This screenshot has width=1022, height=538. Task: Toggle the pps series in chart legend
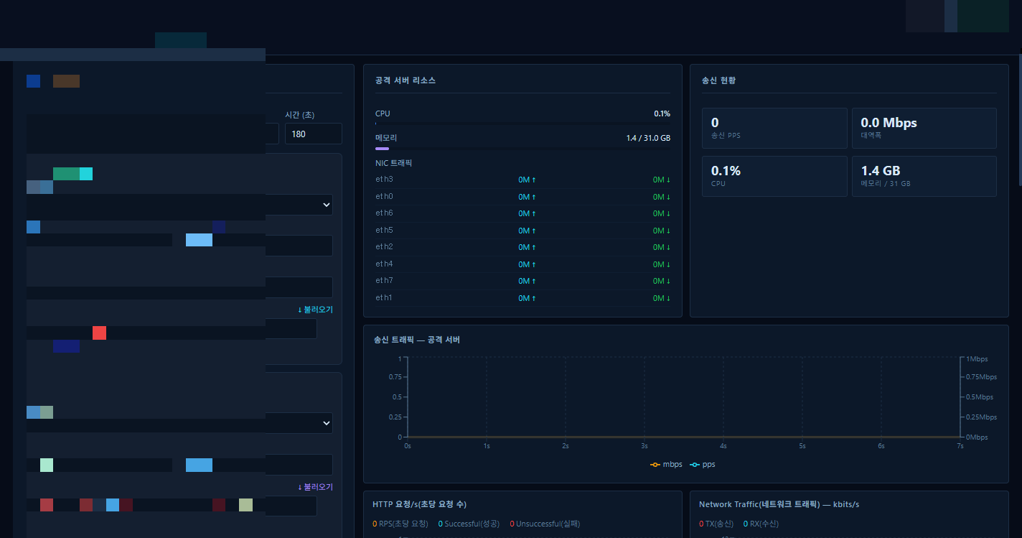tap(702, 465)
